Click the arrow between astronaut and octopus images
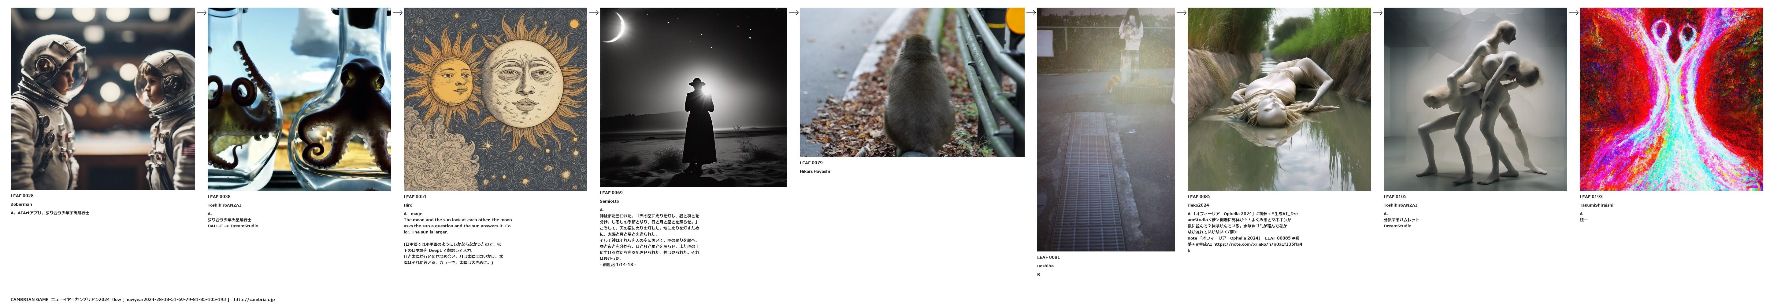The height and width of the screenshot is (307, 1774). (x=201, y=13)
